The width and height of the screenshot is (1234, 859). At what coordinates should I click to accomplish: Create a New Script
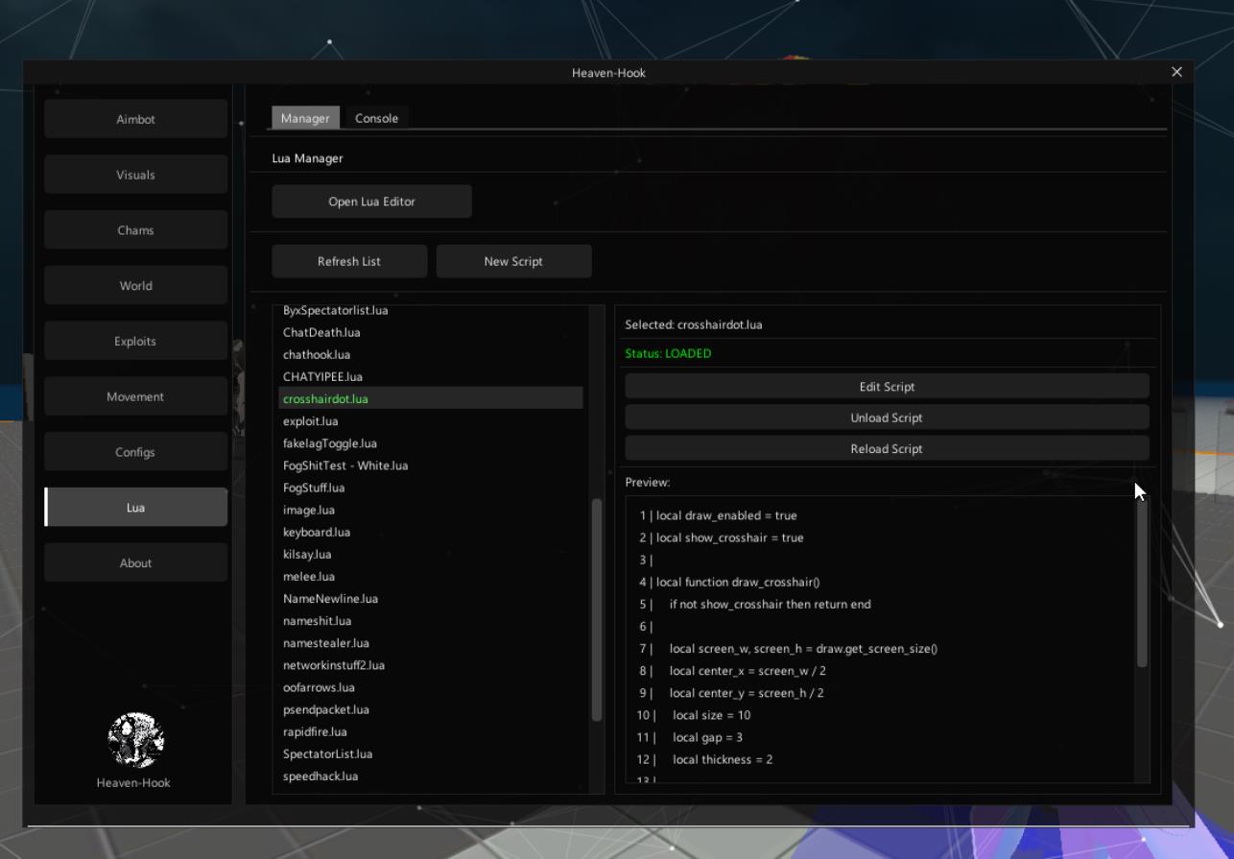click(x=513, y=261)
